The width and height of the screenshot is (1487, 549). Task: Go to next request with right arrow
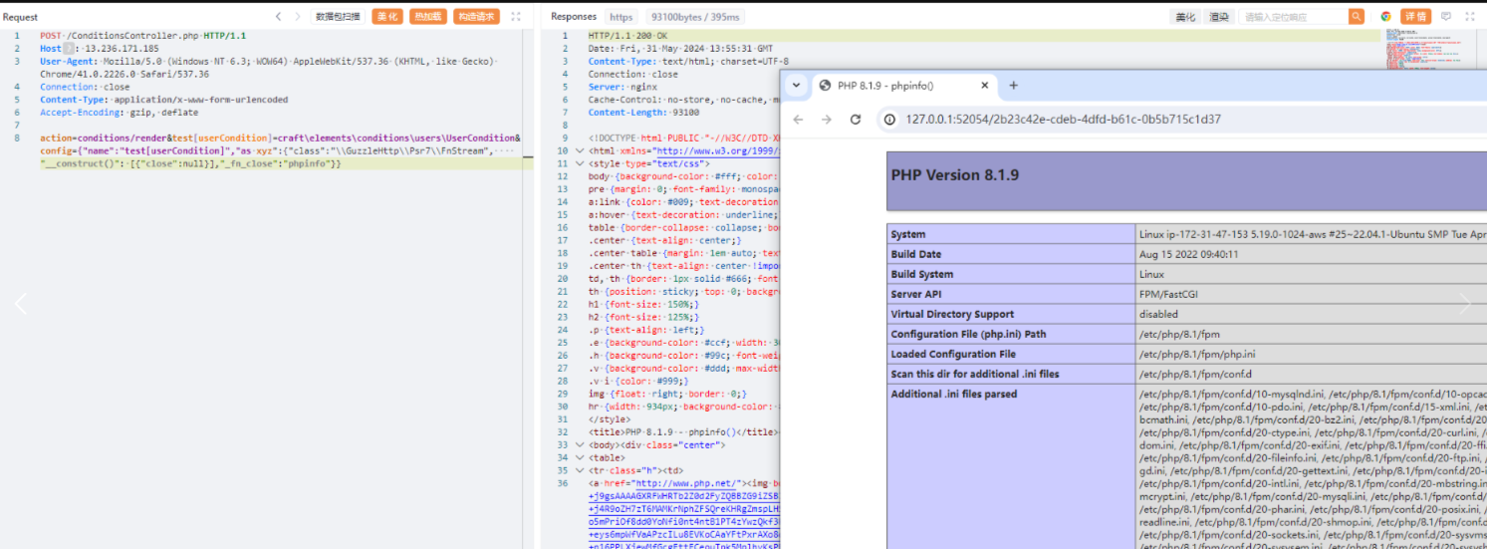[x=297, y=16]
